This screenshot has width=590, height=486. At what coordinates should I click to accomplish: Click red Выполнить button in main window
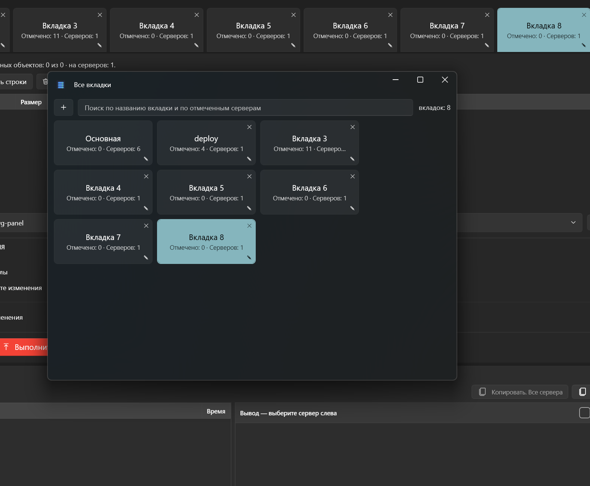pyautogui.click(x=24, y=347)
